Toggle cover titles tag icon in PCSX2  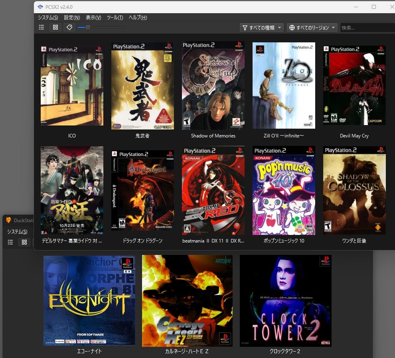point(69,27)
